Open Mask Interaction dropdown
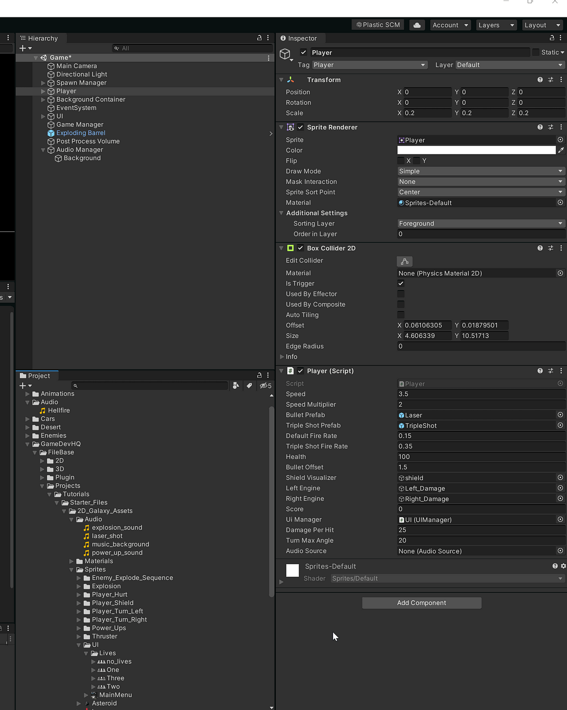This screenshot has width=567, height=710. [x=481, y=181]
